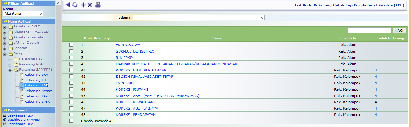The image size is (411, 127).
Task: Open Dashboard RKA chart icon
Action: [x=5, y=116]
